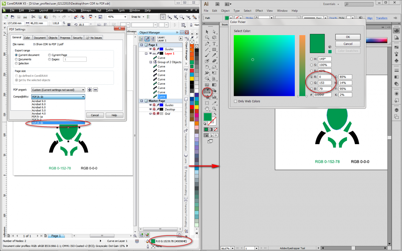Image resolution: width=402 pixels, height=251 pixels.
Task: Select the Rotate tool in Illustrator
Action: (207, 67)
